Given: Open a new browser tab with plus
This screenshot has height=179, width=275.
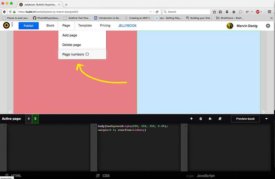Looking at the screenshot, I should (x=66, y=5).
